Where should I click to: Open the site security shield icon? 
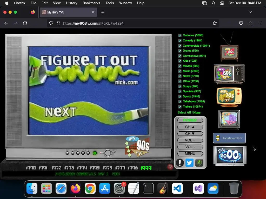[x=51, y=23]
